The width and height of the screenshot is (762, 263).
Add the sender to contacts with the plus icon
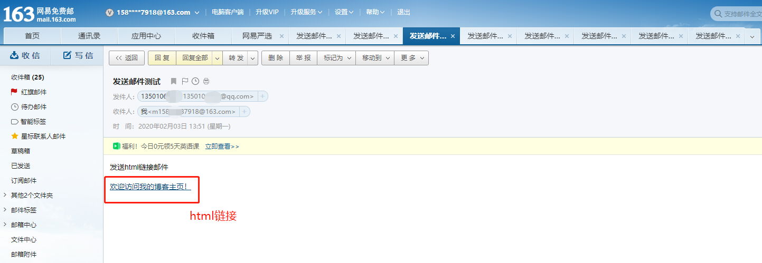click(x=262, y=96)
